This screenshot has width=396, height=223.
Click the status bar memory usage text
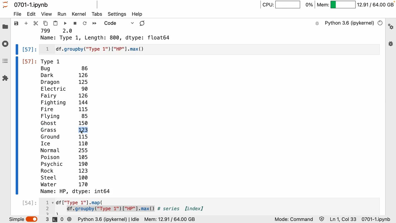coord(170,219)
